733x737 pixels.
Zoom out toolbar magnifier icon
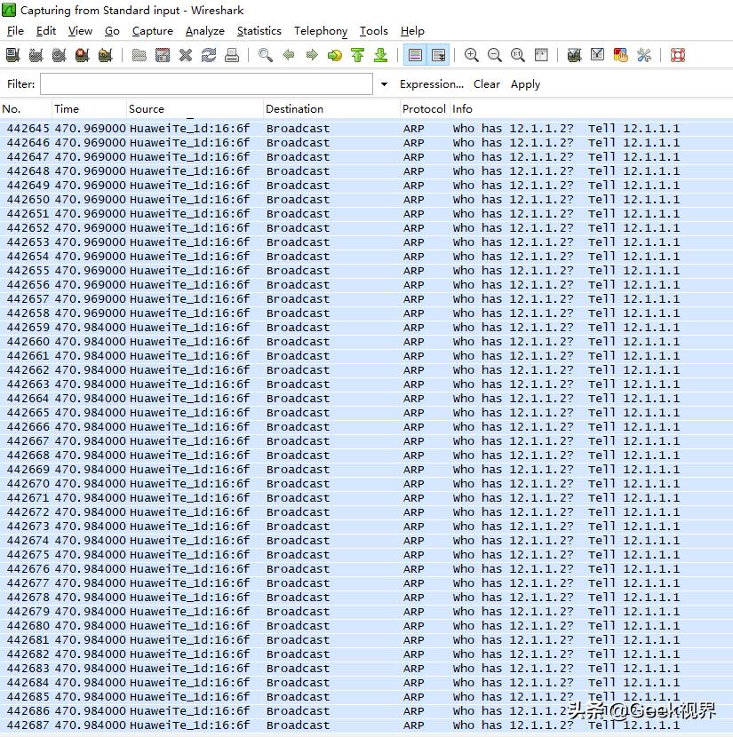pyautogui.click(x=495, y=55)
